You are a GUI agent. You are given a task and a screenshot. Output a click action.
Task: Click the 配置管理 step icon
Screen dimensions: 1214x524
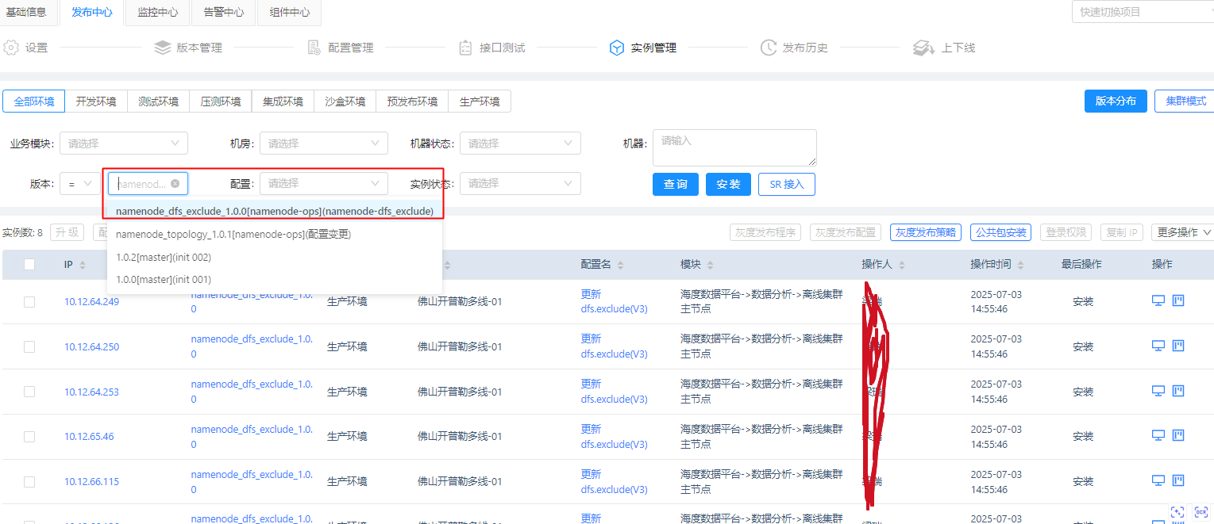pyautogui.click(x=314, y=48)
